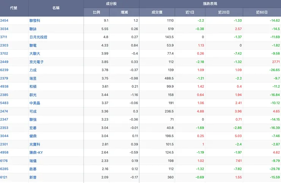Sort by 近60日 column header
This screenshot has height=183, width=281.
click(262, 12)
